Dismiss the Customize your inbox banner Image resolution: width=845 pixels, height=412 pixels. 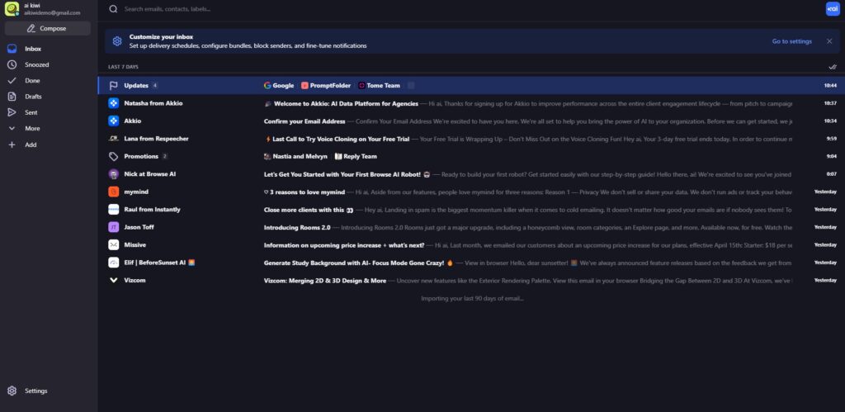coord(829,41)
